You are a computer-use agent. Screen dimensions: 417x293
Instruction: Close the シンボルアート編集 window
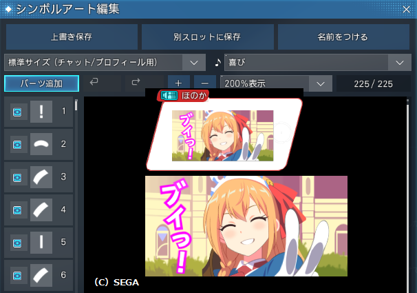(x=406, y=10)
